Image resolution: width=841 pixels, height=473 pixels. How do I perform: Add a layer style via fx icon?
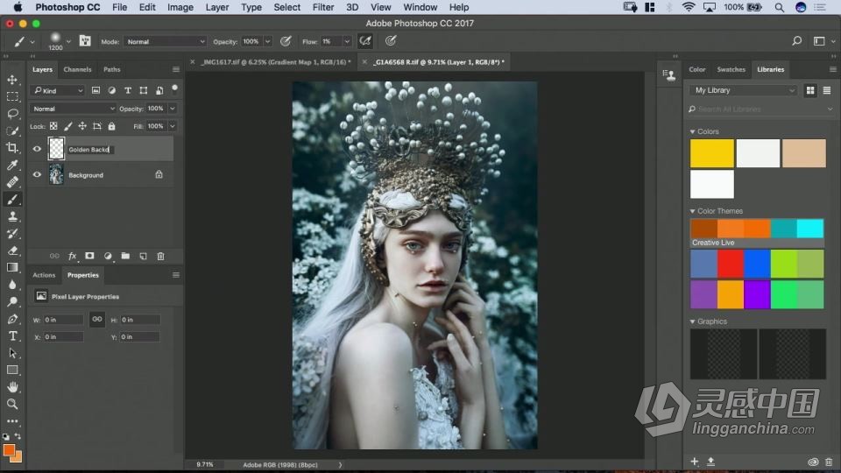pyautogui.click(x=72, y=257)
